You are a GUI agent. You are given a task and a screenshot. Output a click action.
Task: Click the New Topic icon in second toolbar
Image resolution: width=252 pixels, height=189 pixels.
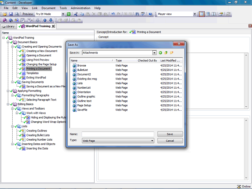[11, 20]
